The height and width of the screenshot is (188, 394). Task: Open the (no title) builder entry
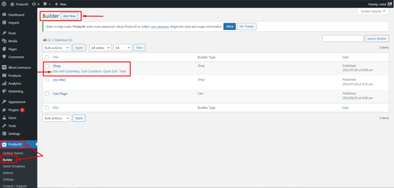(x=59, y=80)
